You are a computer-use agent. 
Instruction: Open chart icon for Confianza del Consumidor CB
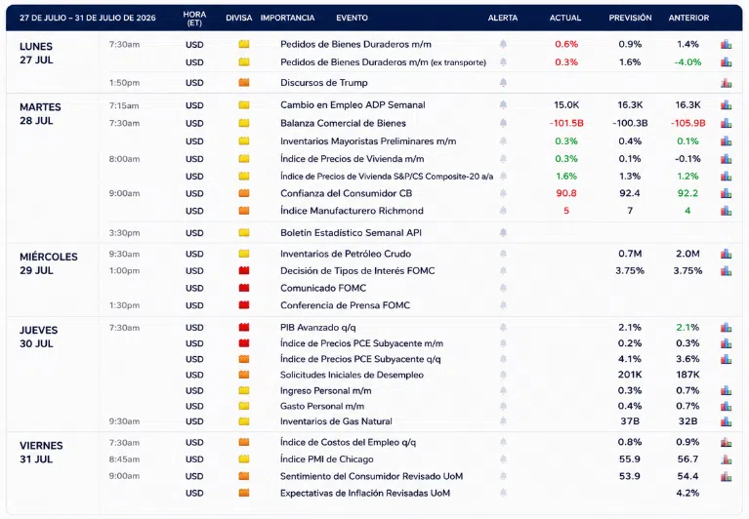click(727, 193)
